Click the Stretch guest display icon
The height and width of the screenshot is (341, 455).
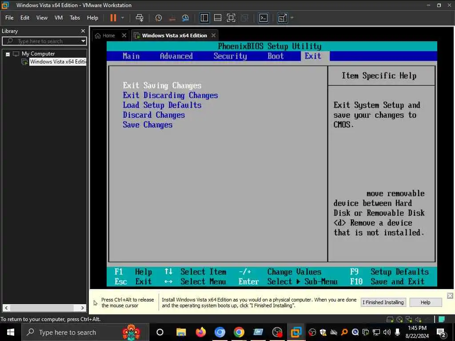click(x=282, y=18)
